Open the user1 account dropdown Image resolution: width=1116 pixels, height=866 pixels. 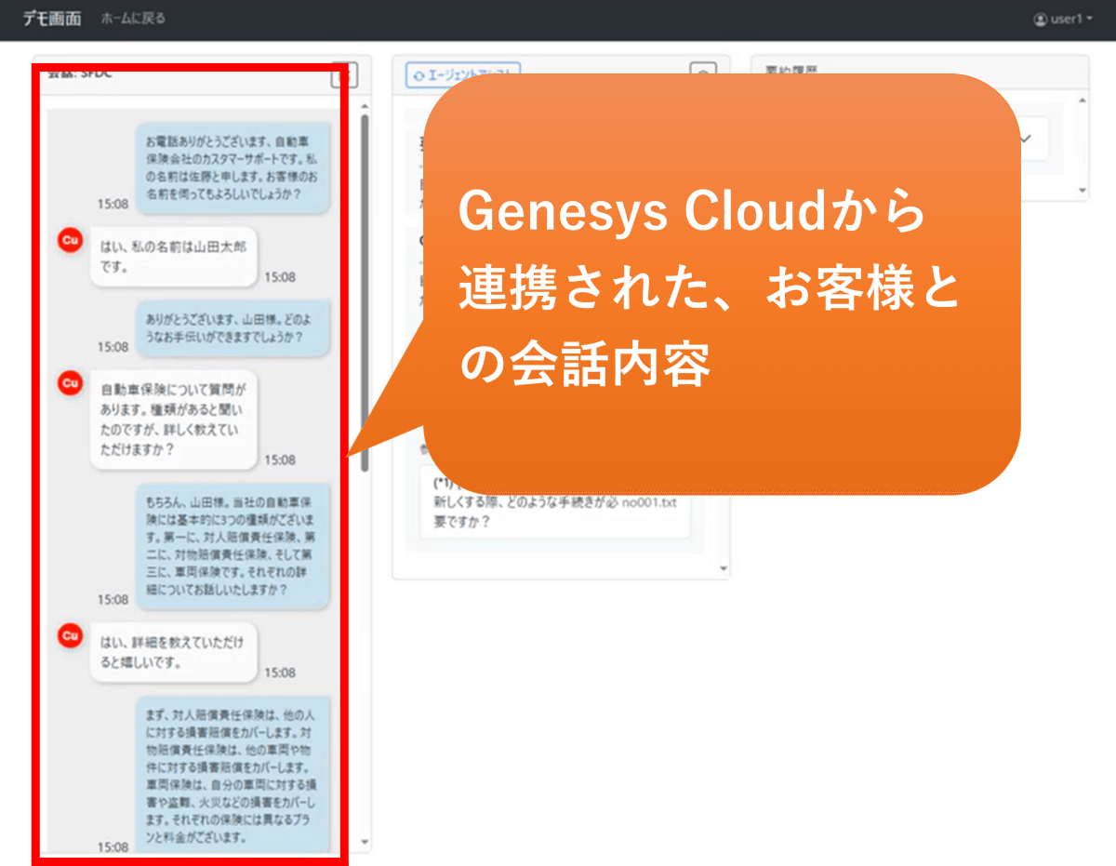[x=1062, y=19]
